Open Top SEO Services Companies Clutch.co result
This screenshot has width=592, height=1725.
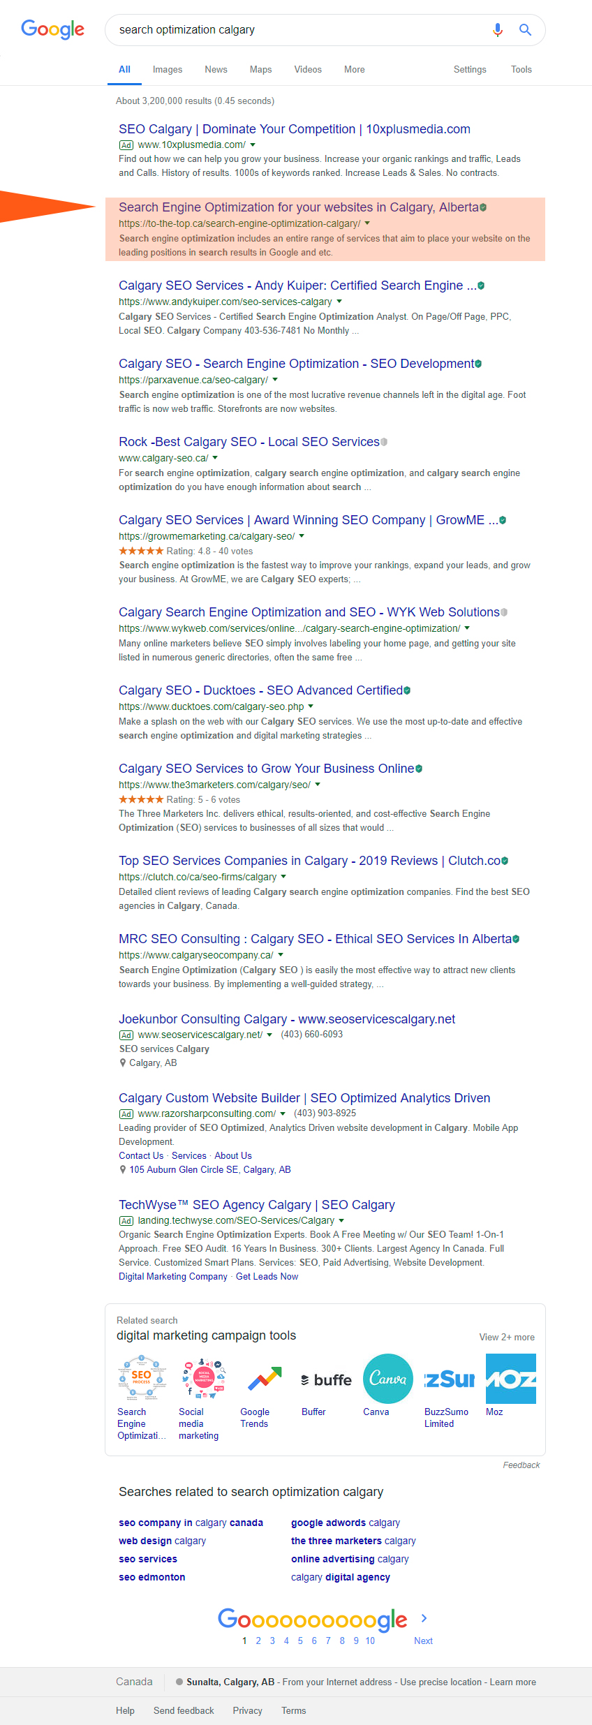pyautogui.click(x=309, y=861)
